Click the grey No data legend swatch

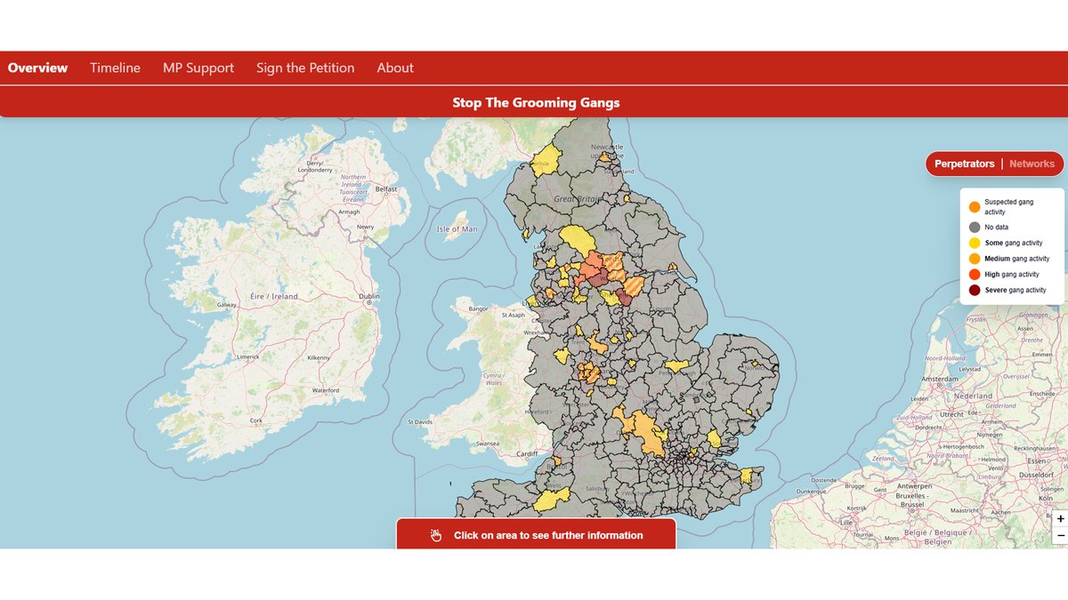[974, 228]
